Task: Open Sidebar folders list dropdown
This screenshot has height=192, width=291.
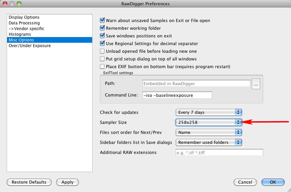Action: pos(209,142)
